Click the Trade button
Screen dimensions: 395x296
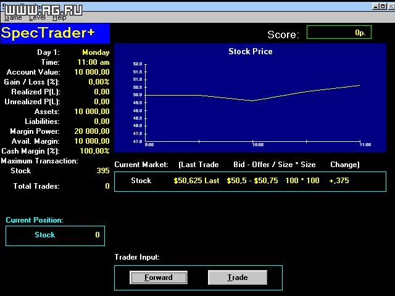coord(237,277)
